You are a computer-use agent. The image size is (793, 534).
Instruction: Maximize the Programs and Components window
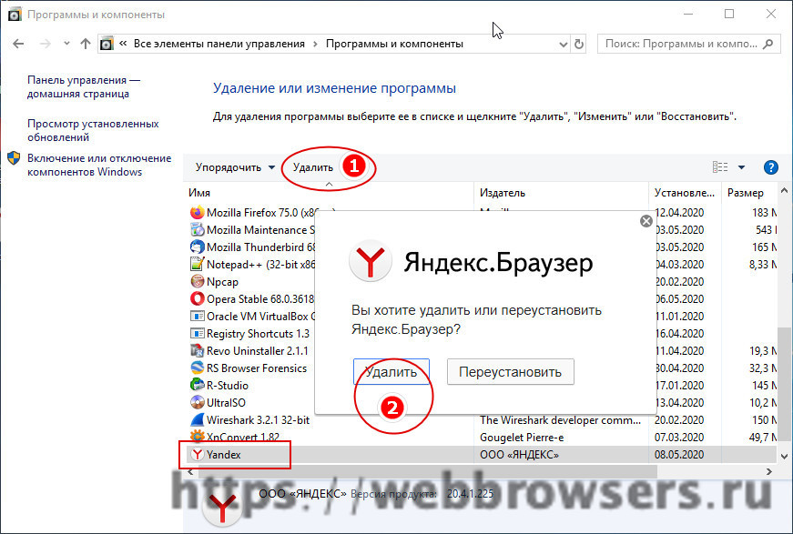[x=729, y=15]
